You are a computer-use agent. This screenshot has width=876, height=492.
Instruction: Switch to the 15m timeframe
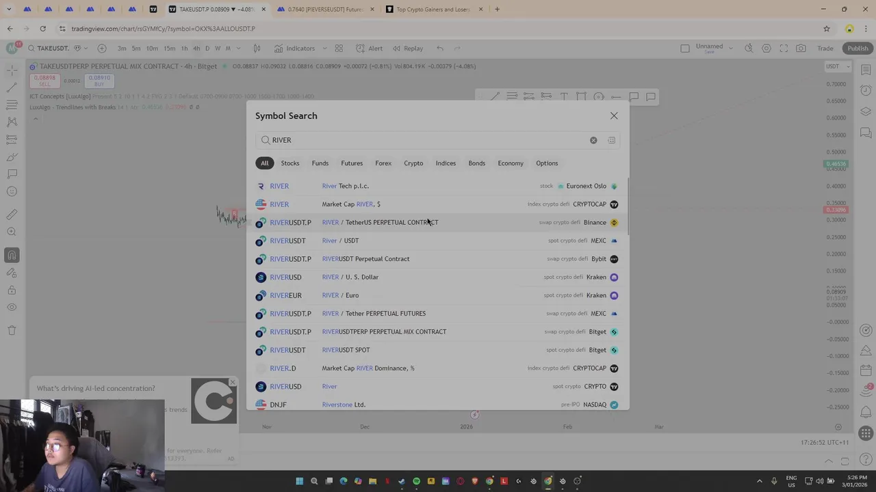click(169, 49)
